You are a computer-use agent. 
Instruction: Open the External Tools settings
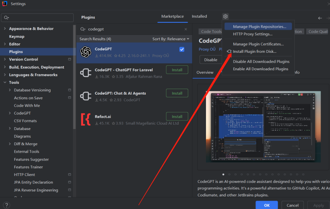click(27, 151)
